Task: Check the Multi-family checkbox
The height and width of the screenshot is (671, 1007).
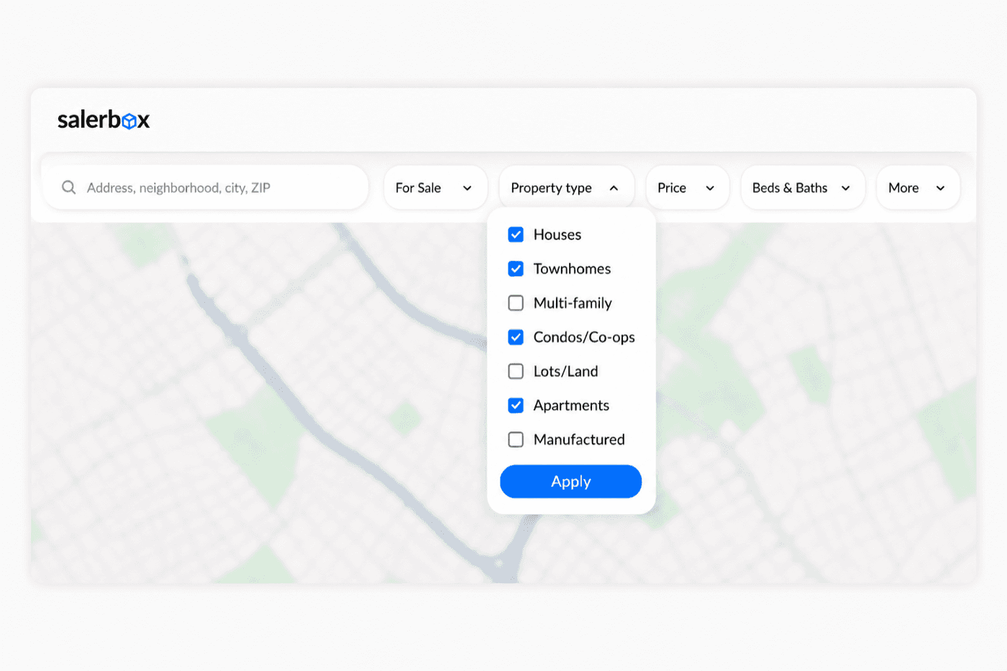Action: (516, 303)
